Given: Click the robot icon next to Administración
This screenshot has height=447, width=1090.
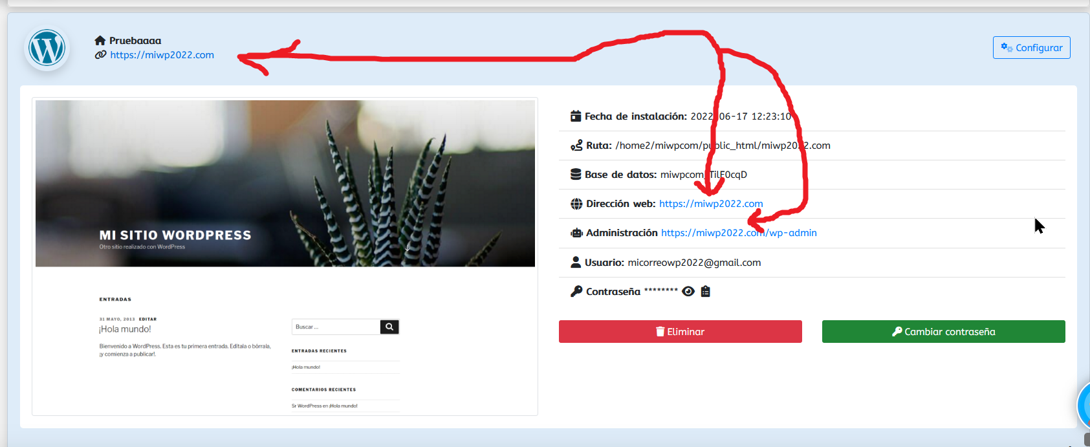Looking at the screenshot, I should click(576, 233).
